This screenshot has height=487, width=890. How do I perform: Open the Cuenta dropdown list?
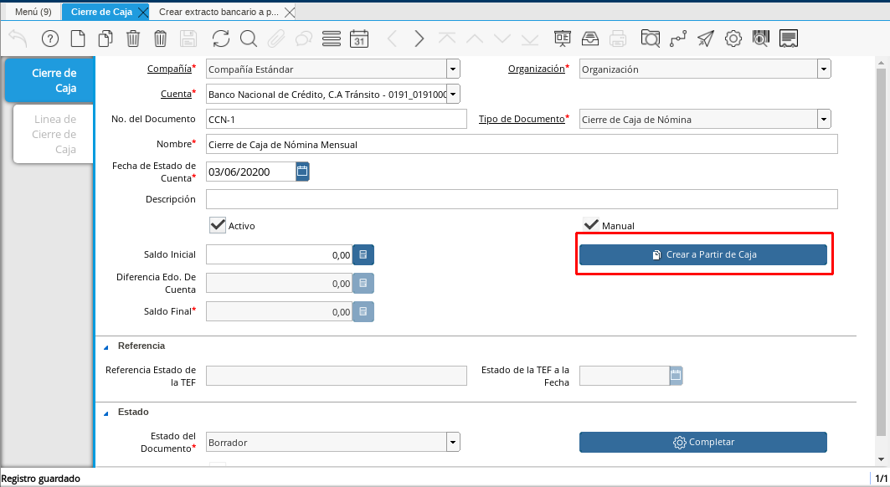coord(452,94)
